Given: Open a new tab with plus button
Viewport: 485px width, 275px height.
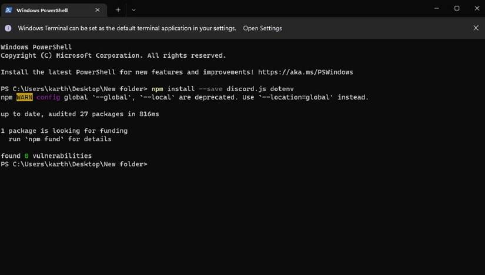Looking at the screenshot, I should coord(118,10).
